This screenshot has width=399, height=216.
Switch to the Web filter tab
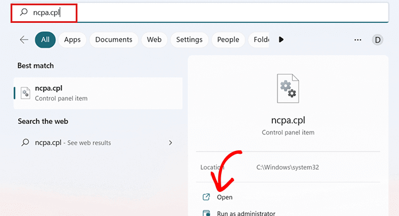pos(154,40)
